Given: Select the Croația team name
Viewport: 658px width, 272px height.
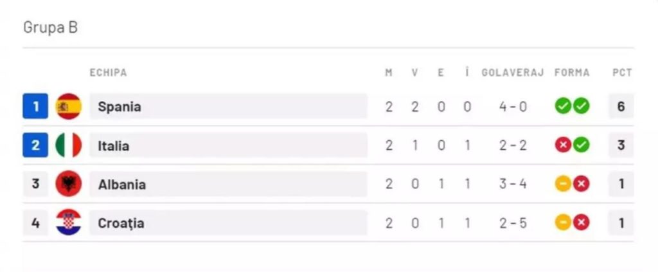Looking at the screenshot, I should point(121,223).
